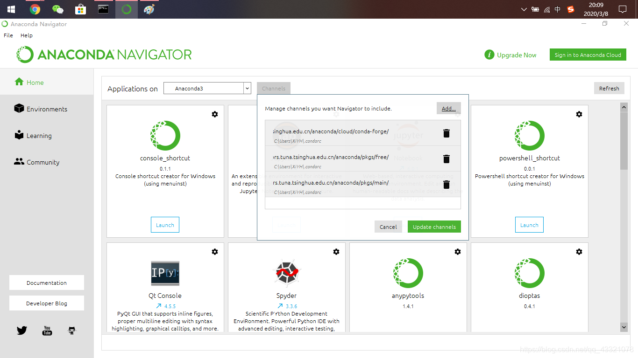Viewport: 638px width, 358px height.
Task: Open Chrome from the taskbar
Action: pyautogui.click(x=35, y=9)
